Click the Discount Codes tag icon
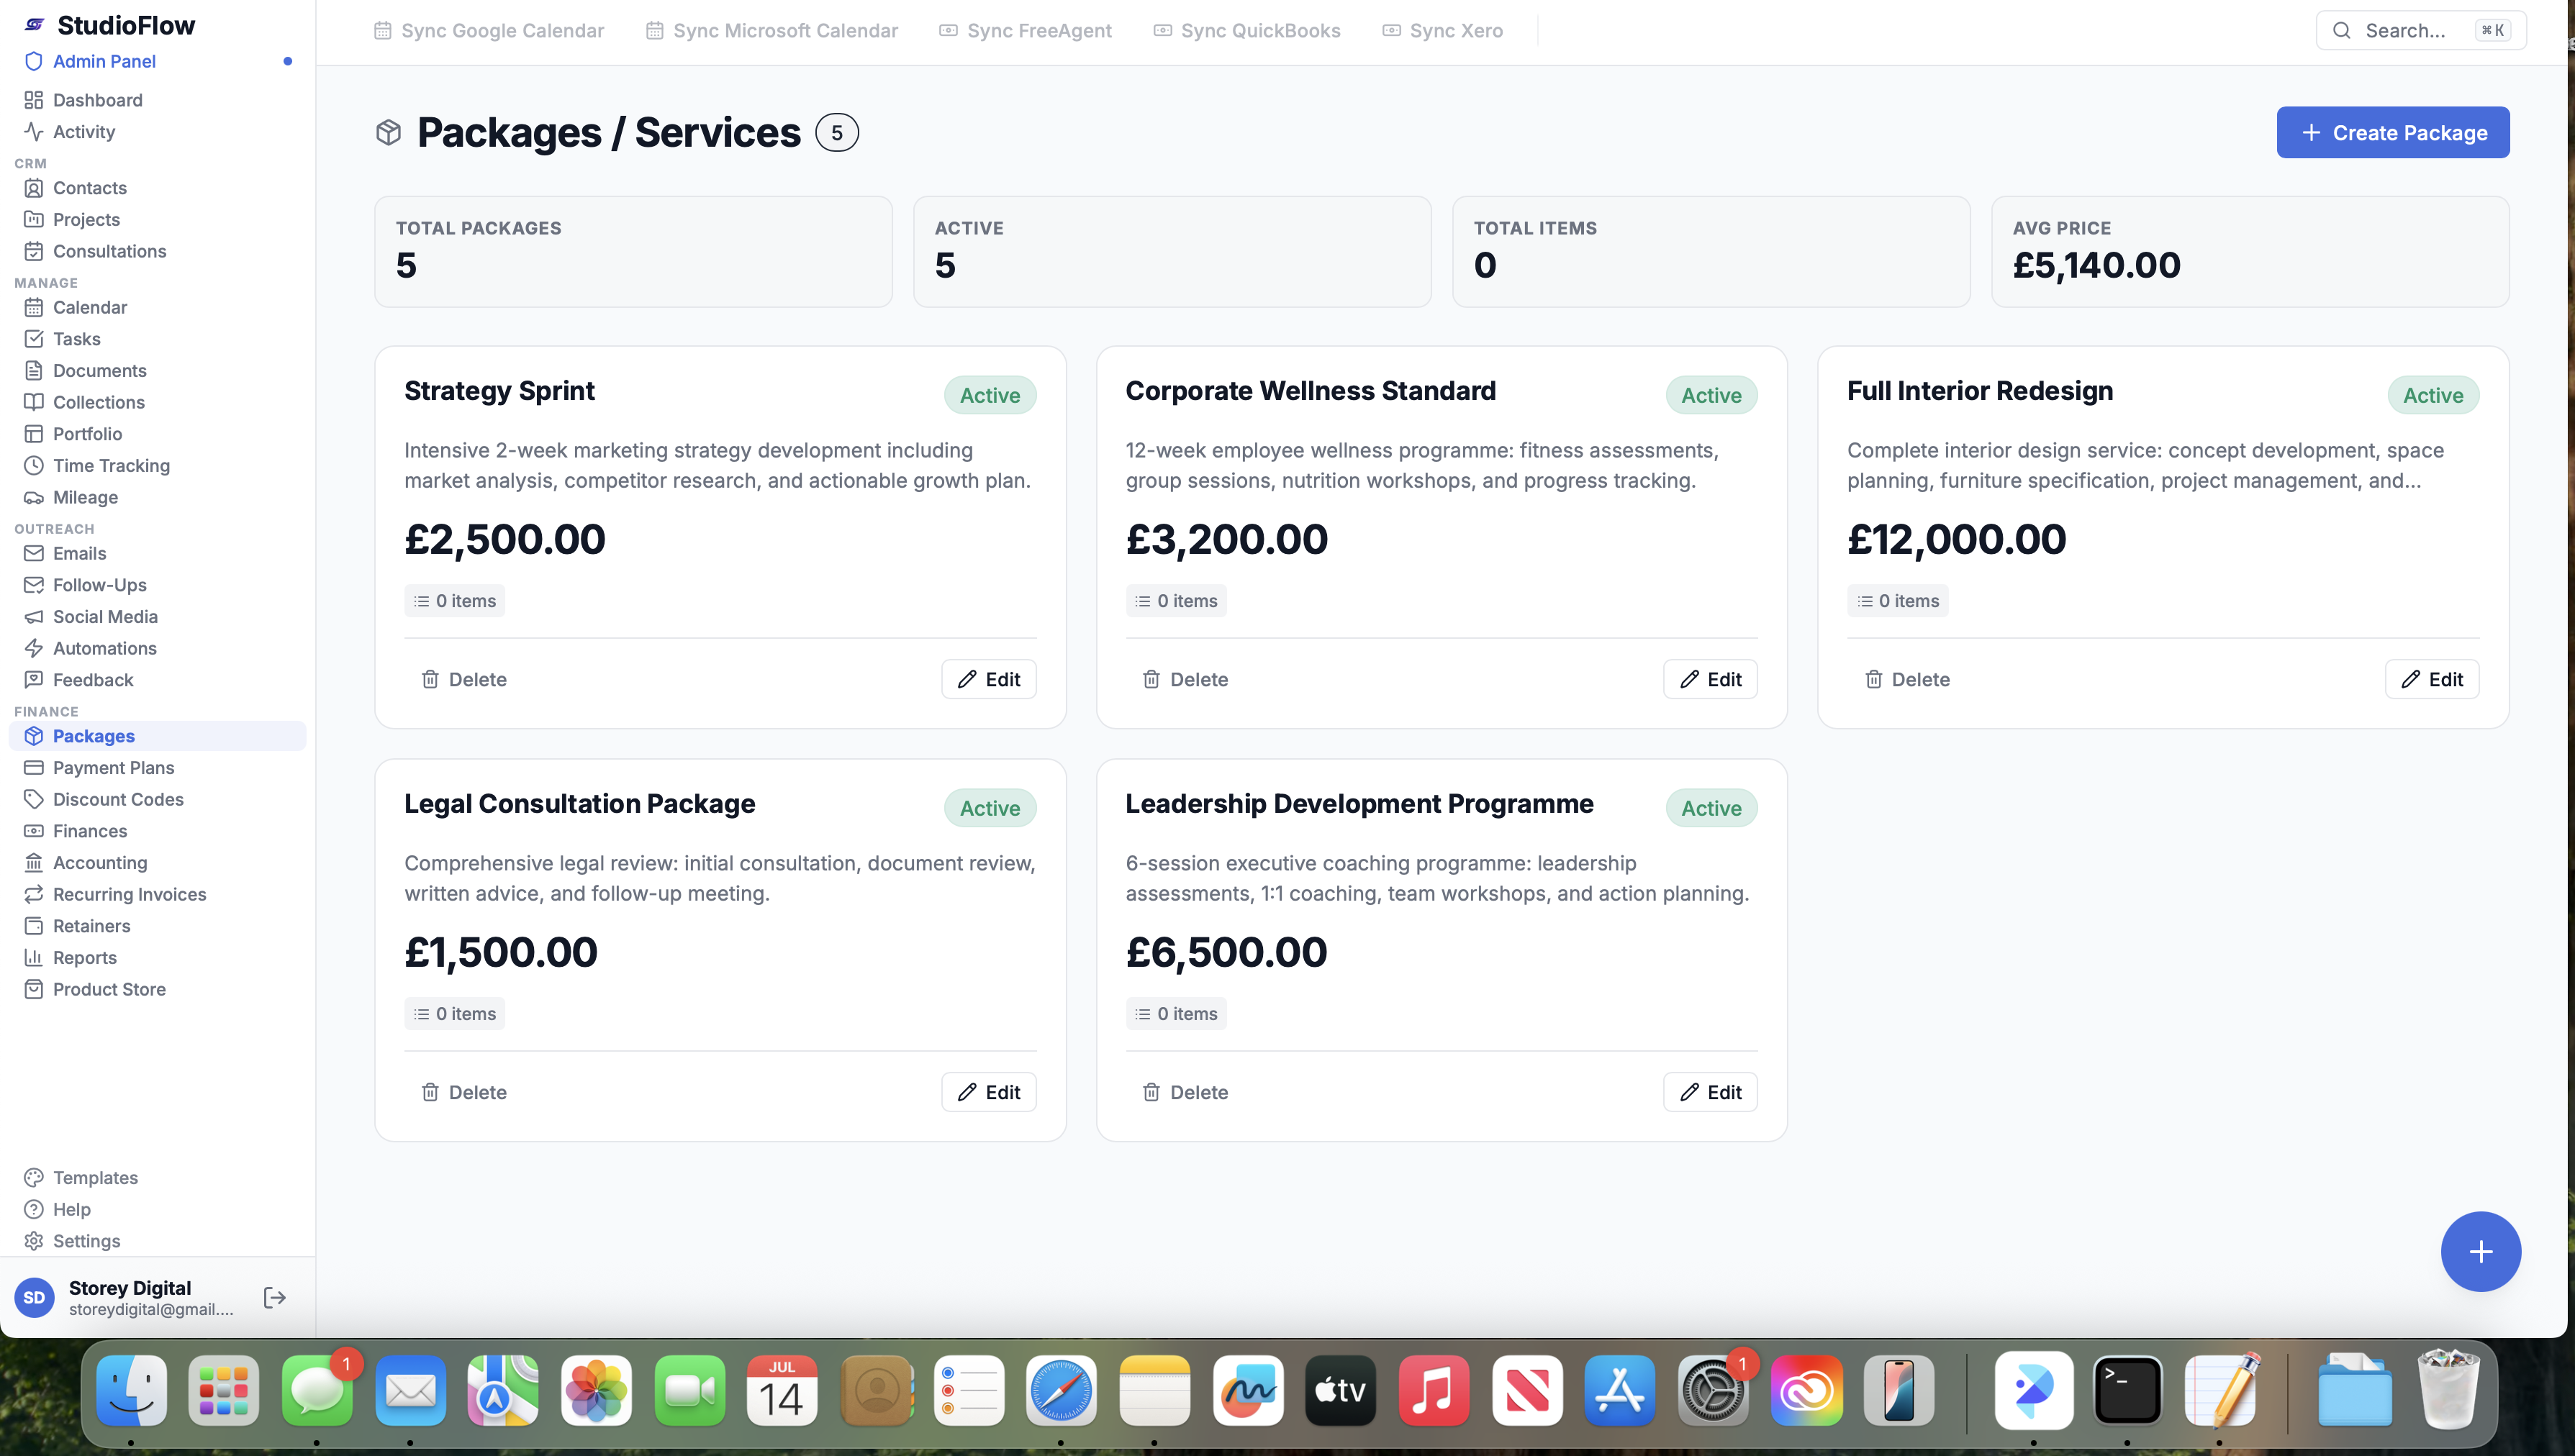 pos(34,799)
